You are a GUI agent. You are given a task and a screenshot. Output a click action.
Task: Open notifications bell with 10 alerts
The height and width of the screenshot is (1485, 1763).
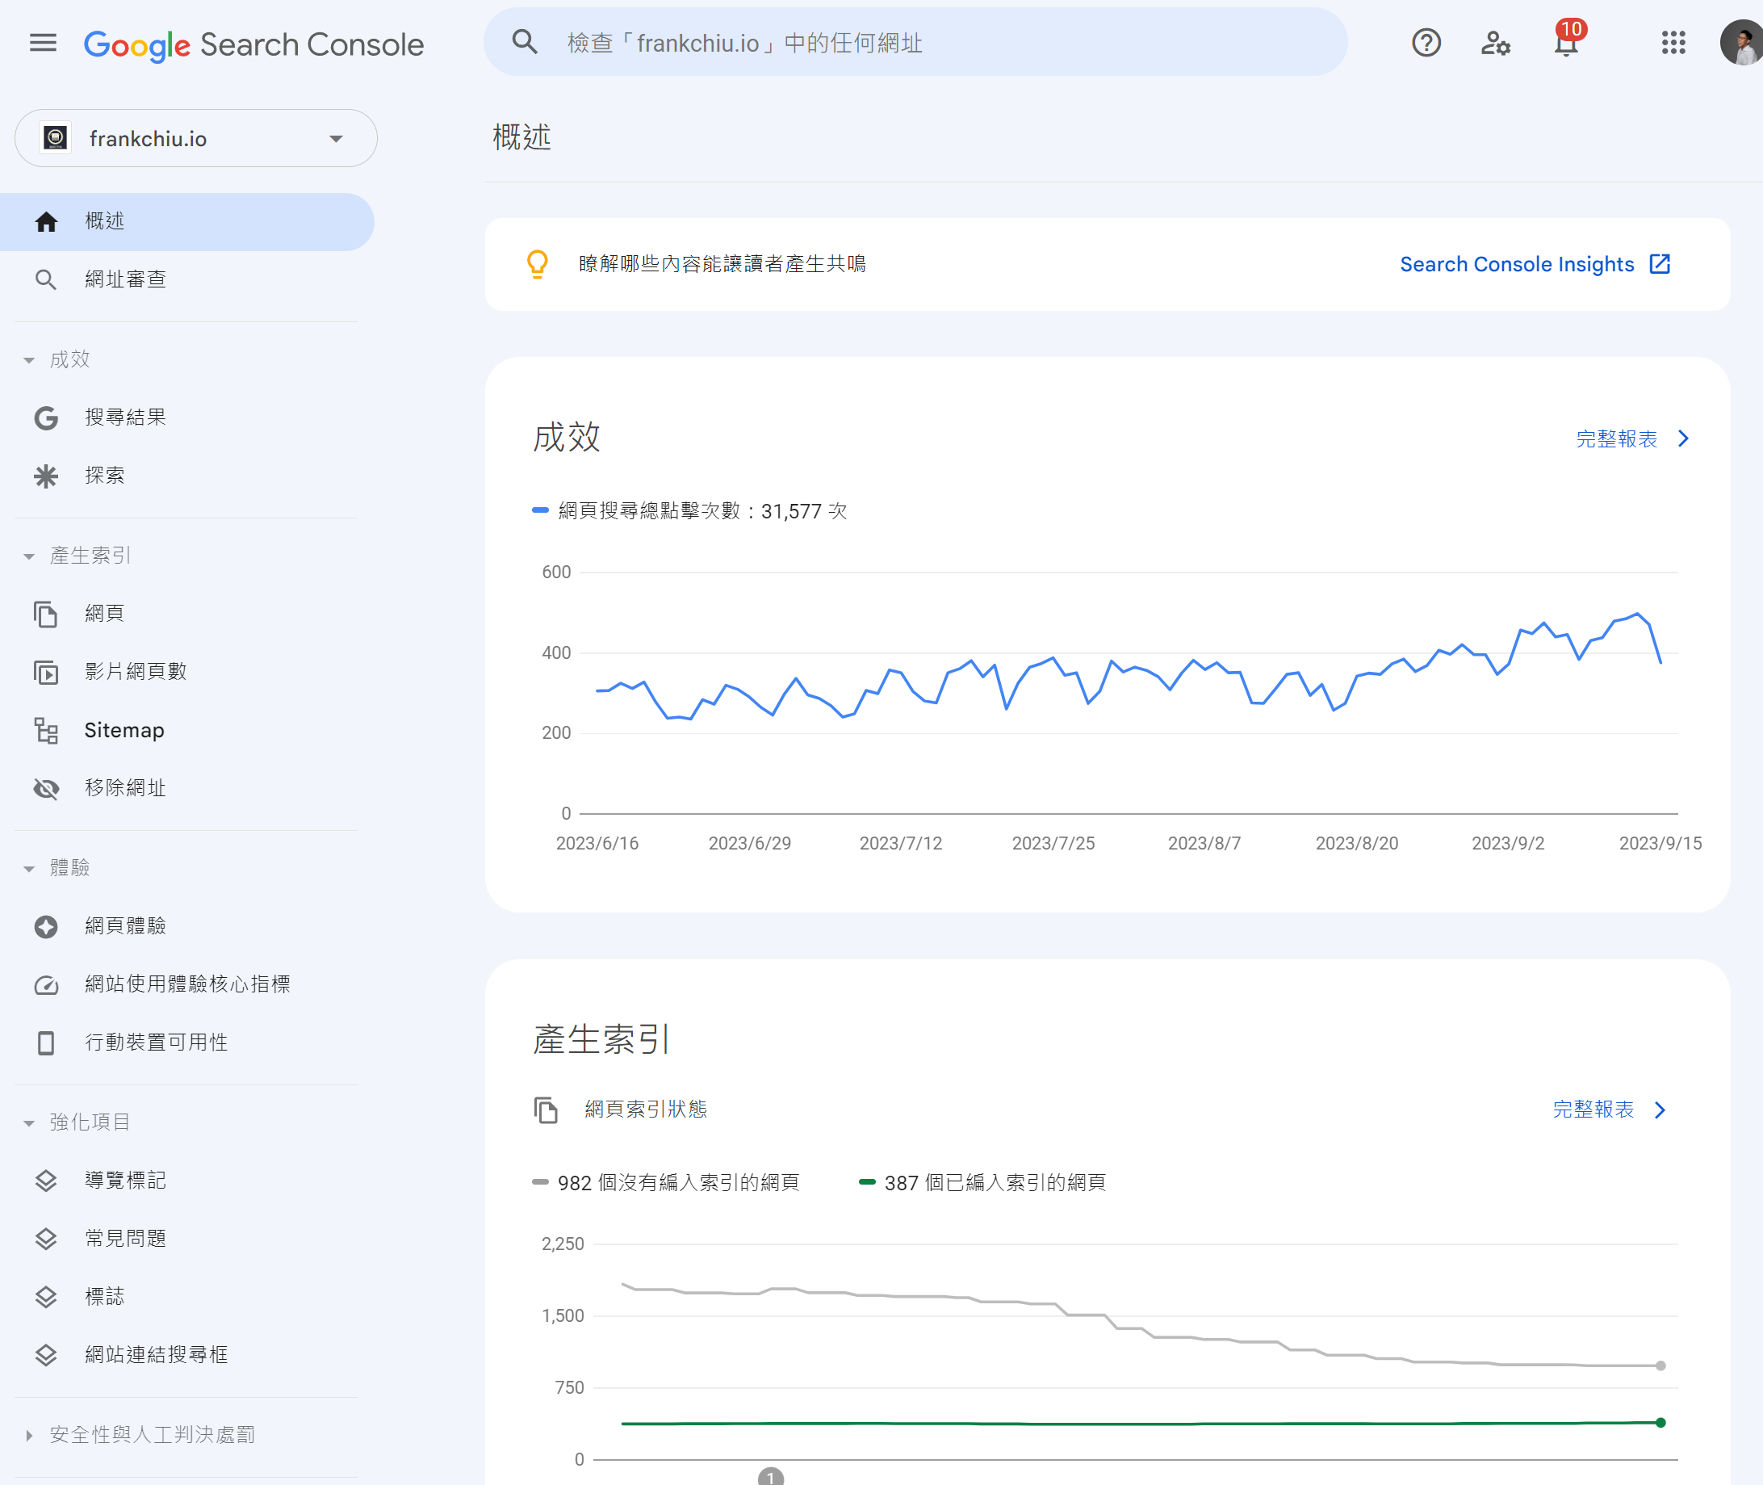coord(1565,43)
